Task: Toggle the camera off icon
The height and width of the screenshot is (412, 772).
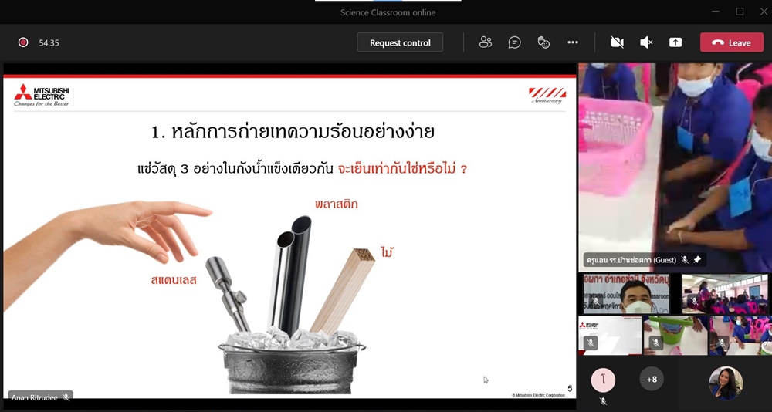Action: (618, 42)
